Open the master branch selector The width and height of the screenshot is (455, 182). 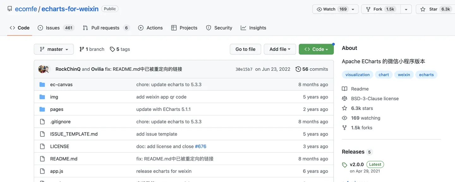tap(54, 49)
